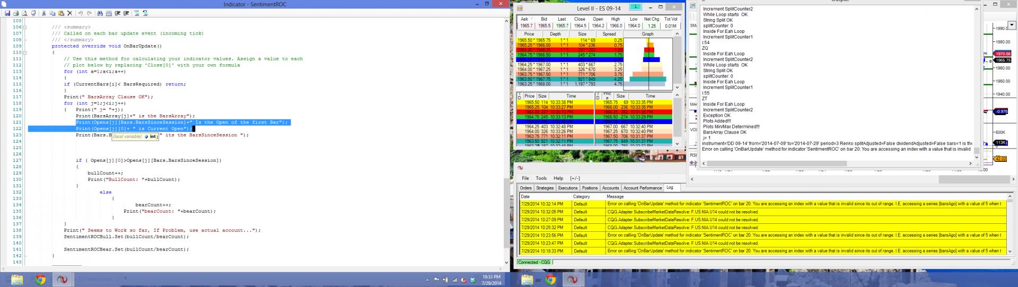Screen dimensions: 1018x287
Task: Open File Explorer on left taskbar
Action: [17, 280]
